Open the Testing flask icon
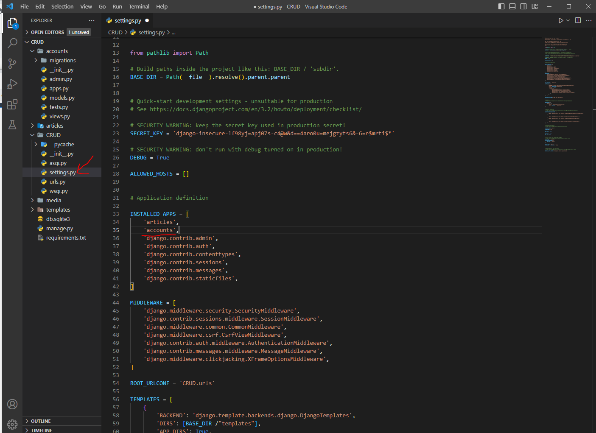Image resolution: width=596 pixels, height=433 pixels. 12,125
